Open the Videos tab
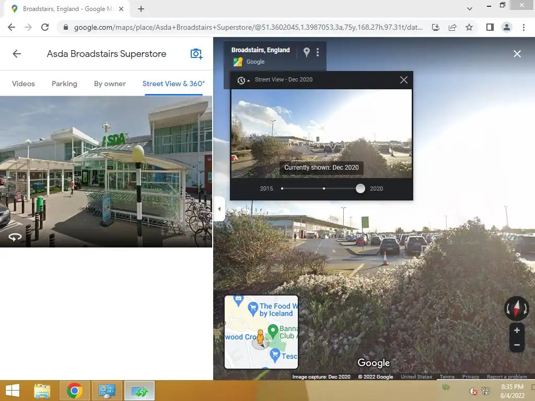This screenshot has width=535, height=401. click(x=24, y=84)
